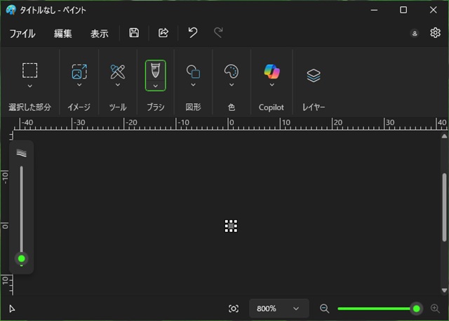Viewport: 449px width, 321px height.
Task: Close the Paint window
Action: point(434,10)
